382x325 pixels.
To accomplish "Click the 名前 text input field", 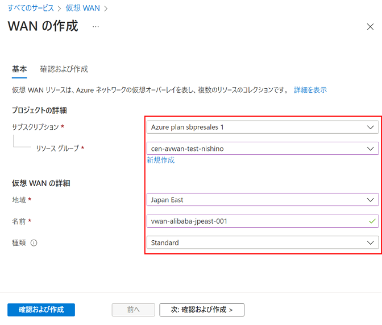I will pos(256,221).
